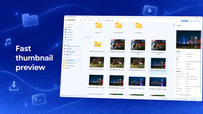This screenshot has width=203, height=114.
Task: Switch to first view mode icon in status bar
Action: click(191, 99)
